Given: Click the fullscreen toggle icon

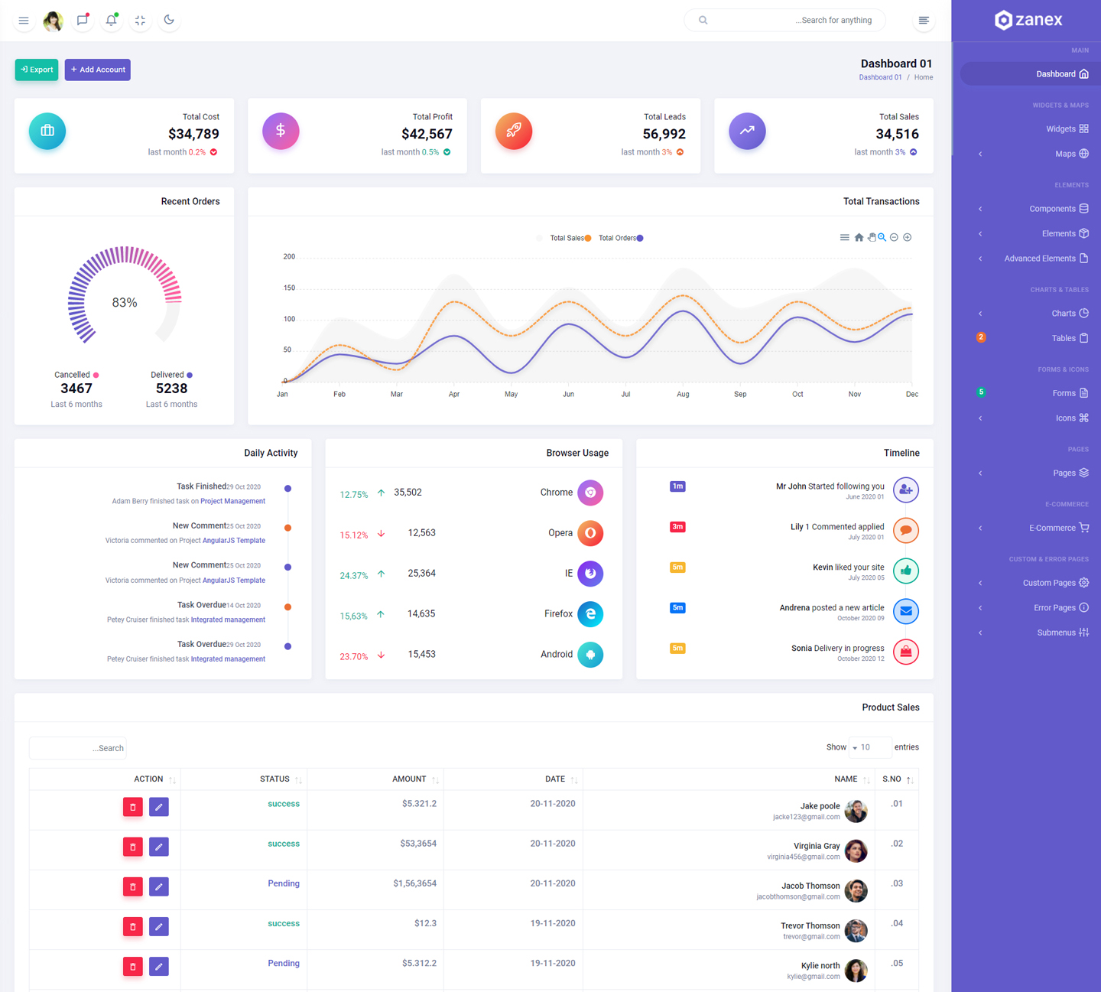Looking at the screenshot, I should click(140, 21).
